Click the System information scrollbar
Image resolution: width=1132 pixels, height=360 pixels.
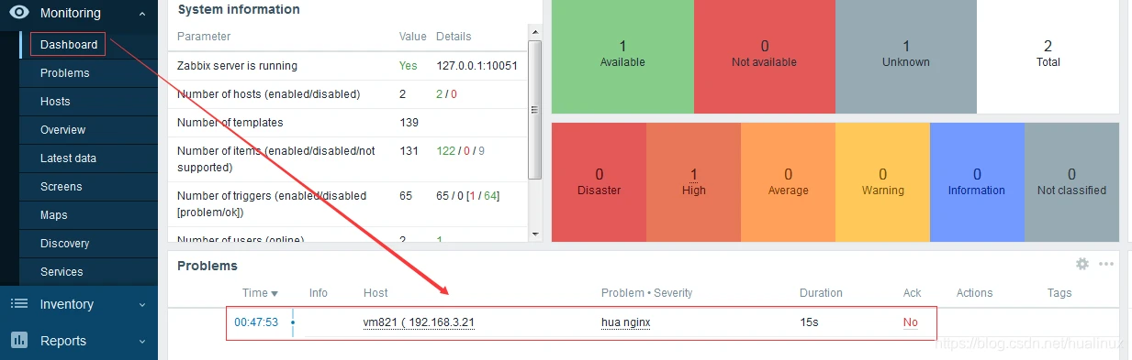coord(535,111)
